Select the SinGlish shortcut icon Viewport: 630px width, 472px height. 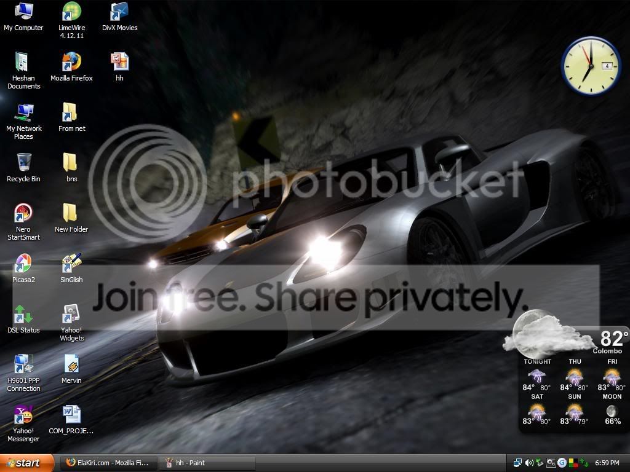(71, 269)
